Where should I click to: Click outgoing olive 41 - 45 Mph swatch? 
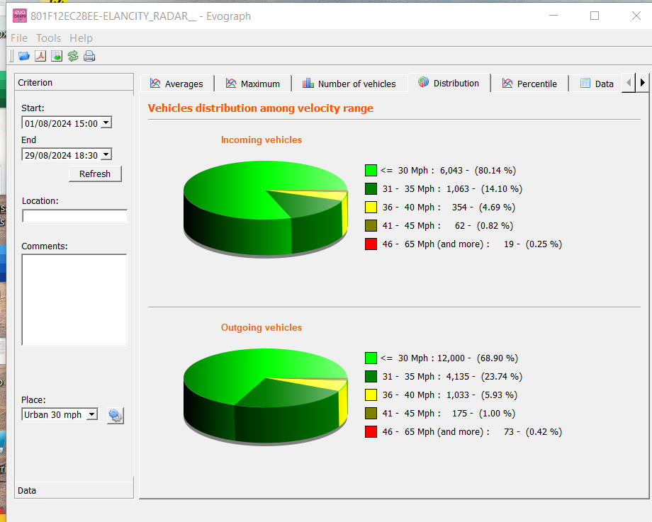coord(371,413)
